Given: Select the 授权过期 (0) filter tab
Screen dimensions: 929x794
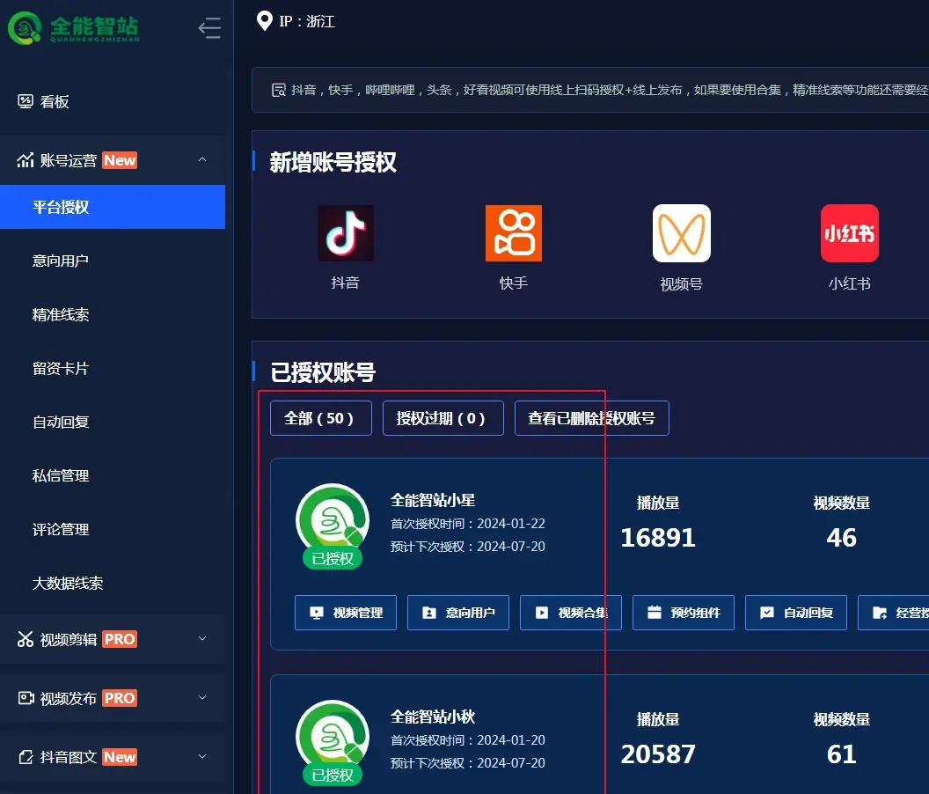Looking at the screenshot, I should pyautogui.click(x=443, y=418).
